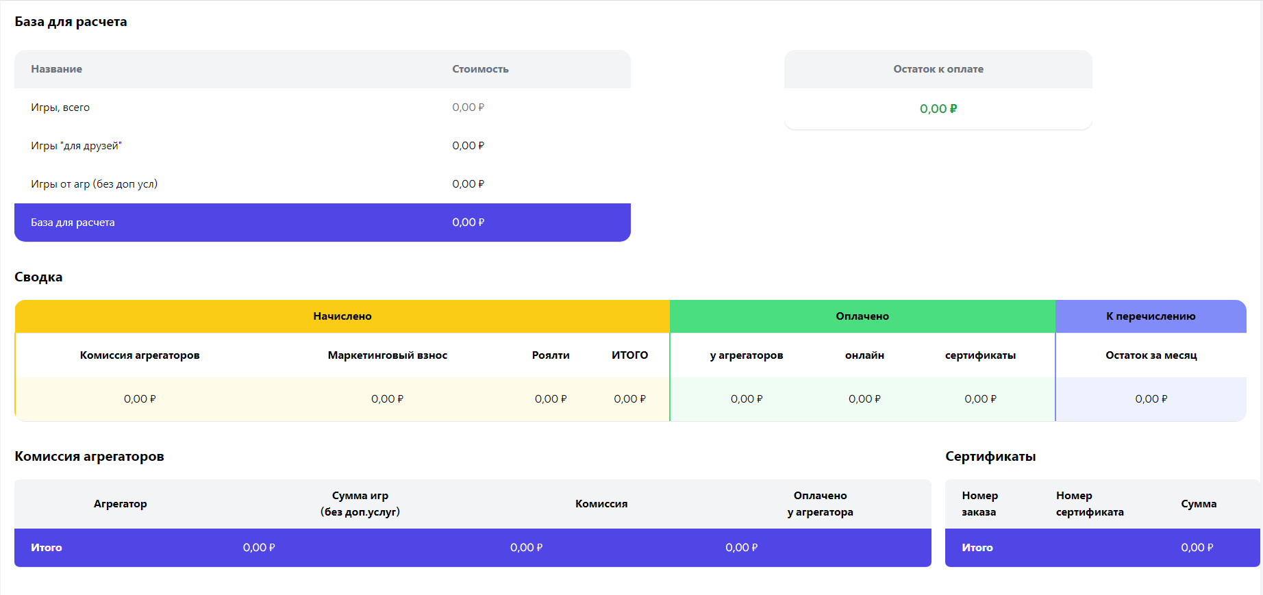Click the "Сумма игр (без доп.услуг)" column header
Screen dimensions: 1263x595
[360, 504]
